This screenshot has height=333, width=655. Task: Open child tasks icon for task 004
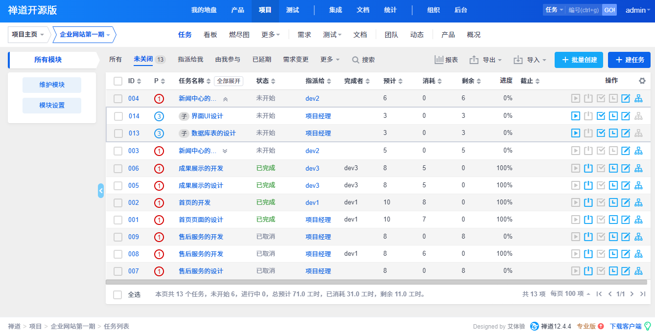(x=638, y=98)
